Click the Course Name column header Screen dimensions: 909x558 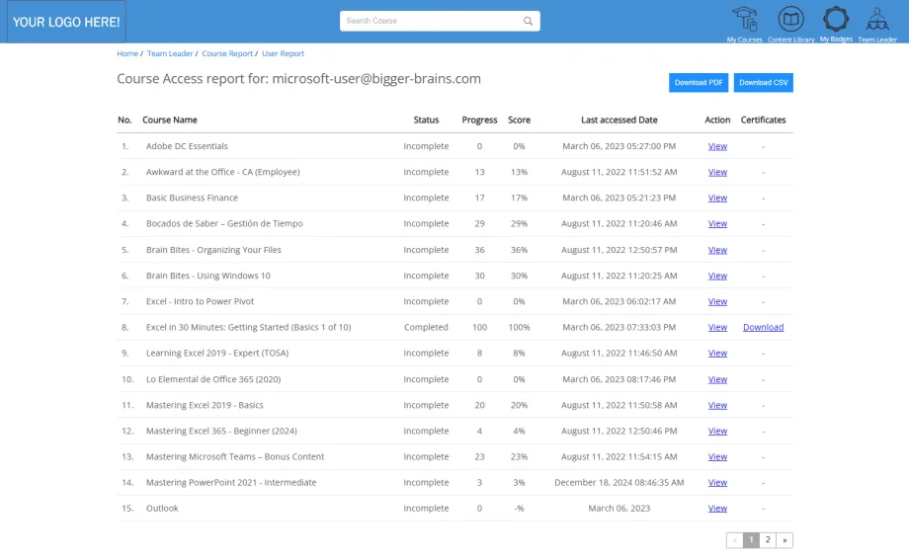(x=170, y=120)
